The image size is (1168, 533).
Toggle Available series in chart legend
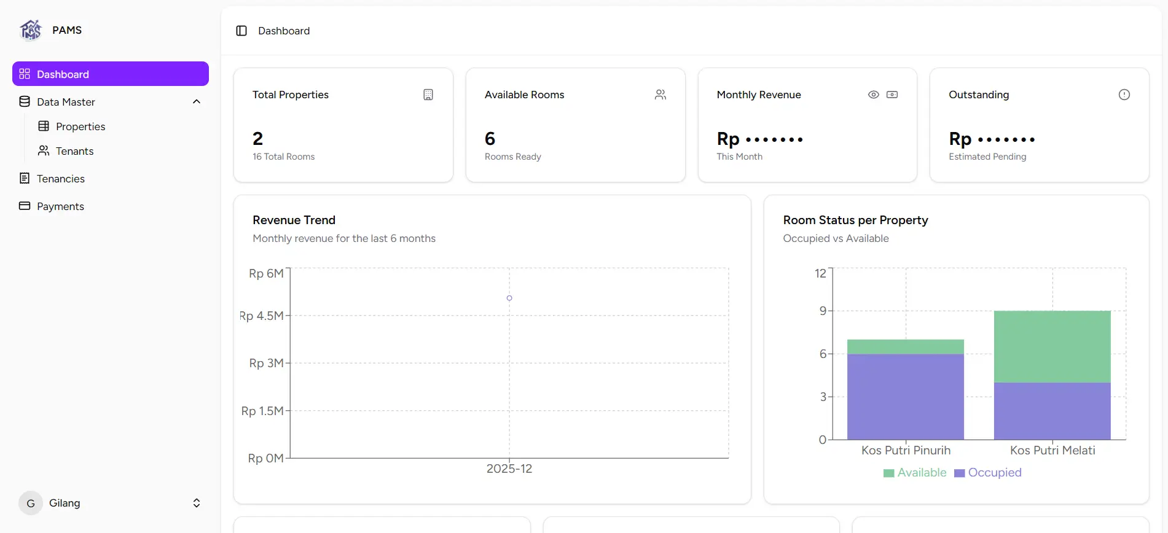click(x=915, y=473)
